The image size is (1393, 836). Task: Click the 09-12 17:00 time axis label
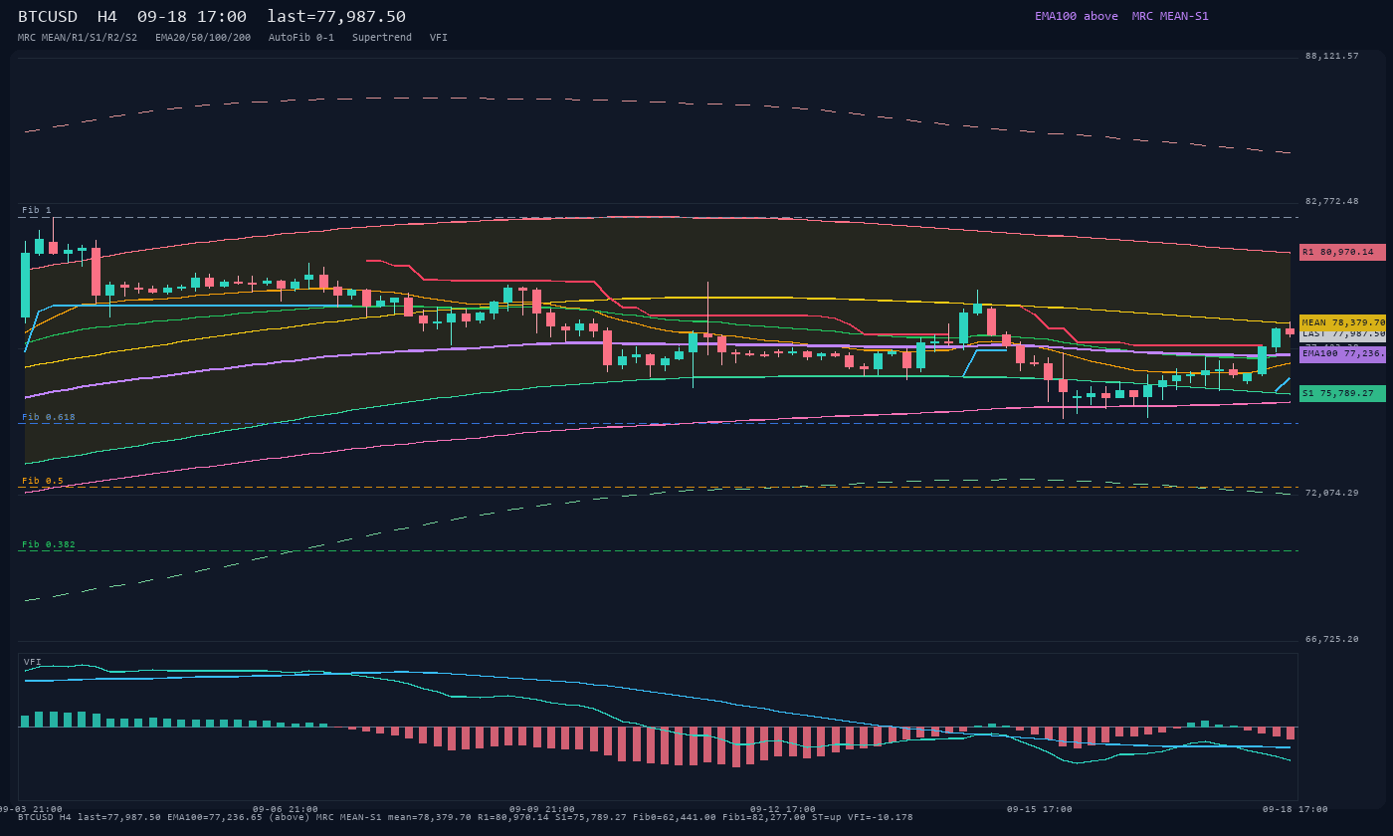tap(783, 809)
